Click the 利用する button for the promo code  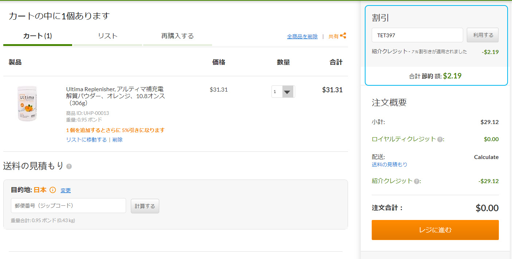(483, 35)
